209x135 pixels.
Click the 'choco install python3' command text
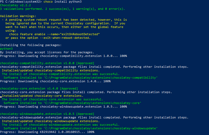62,2
